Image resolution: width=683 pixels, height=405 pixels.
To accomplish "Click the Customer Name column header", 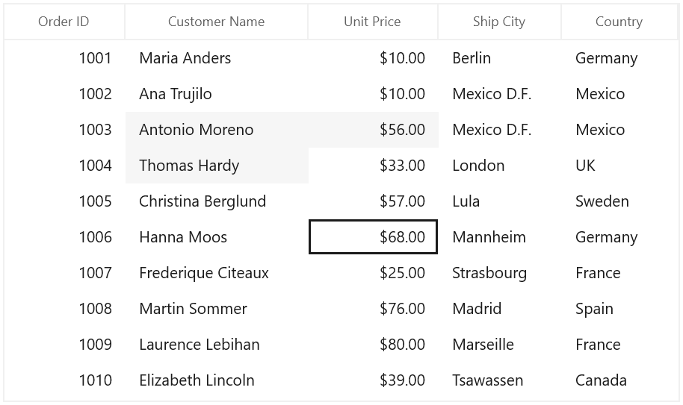I will (x=217, y=22).
